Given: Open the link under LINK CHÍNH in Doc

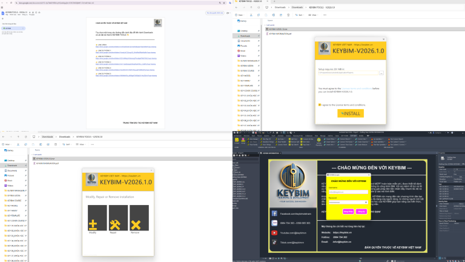Looking at the screenshot, I should [126, 47].
